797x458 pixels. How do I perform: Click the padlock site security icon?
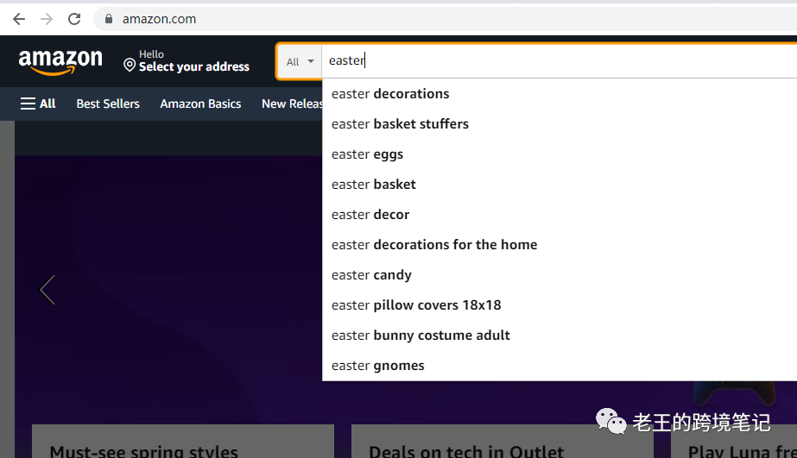click(x=108, y=19)
